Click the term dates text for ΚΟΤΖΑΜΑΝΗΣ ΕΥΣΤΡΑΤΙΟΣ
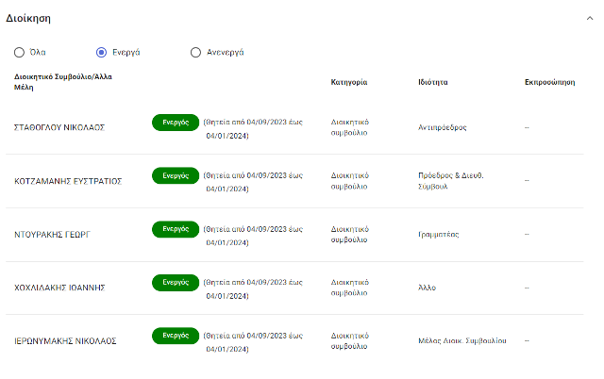Image resolution: width=604 pixels, height=379 pixels. (253, 182)
